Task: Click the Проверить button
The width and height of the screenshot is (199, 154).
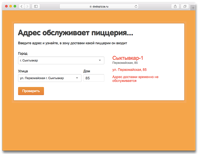Action: [x=31, y=91]
